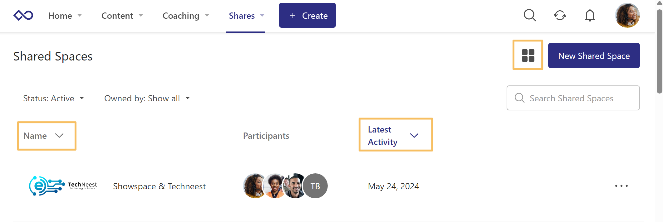Open the global search magnifier icon
This screenshot has width=663, height=222.
coord(530,15)
